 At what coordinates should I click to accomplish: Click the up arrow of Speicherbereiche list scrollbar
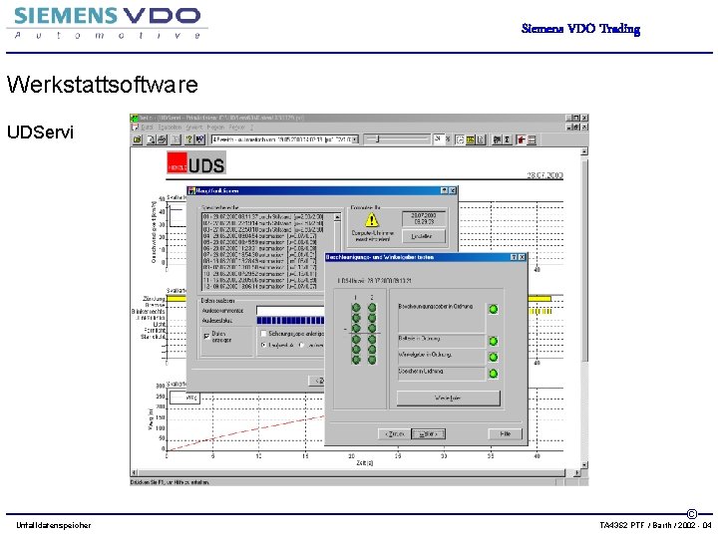[x=337, y=217]
